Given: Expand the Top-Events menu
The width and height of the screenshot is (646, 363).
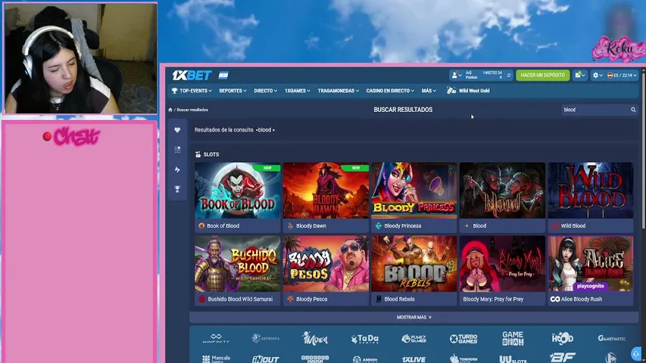Looking at the screenshot, I should pos(192,91).
